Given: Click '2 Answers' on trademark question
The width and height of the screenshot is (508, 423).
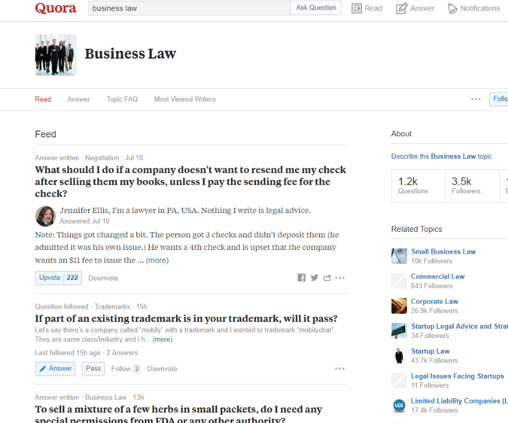Looking at the screenshot, I should [122, 352].
